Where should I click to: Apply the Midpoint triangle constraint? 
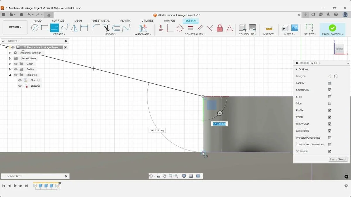pyautogui.click(x=230, y=28)
